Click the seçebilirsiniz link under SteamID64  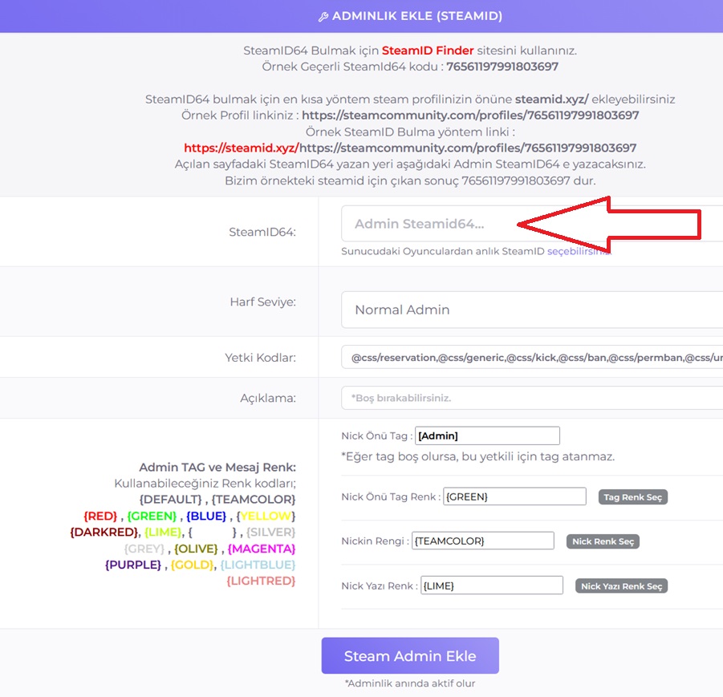pos(578,251)
